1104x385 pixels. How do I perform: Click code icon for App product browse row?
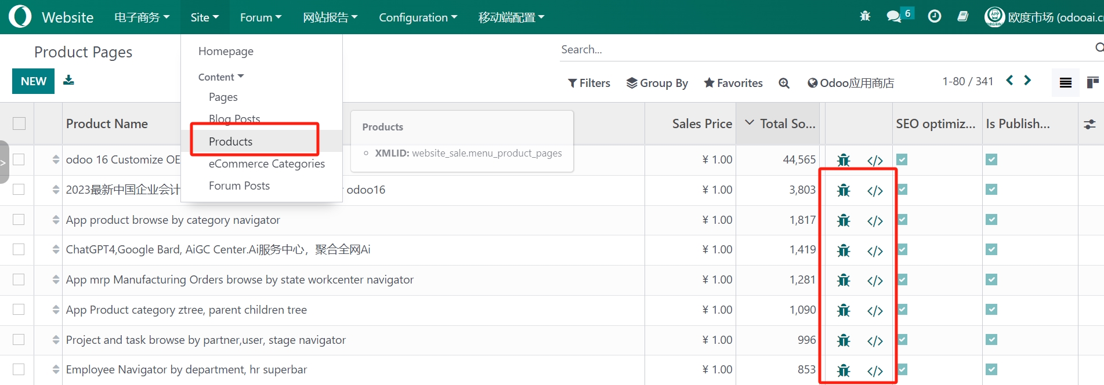(x=875, y=221)
